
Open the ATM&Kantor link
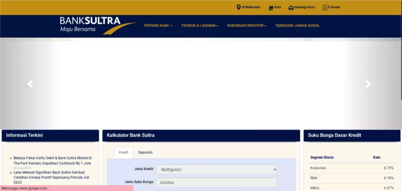pos(251,7)
